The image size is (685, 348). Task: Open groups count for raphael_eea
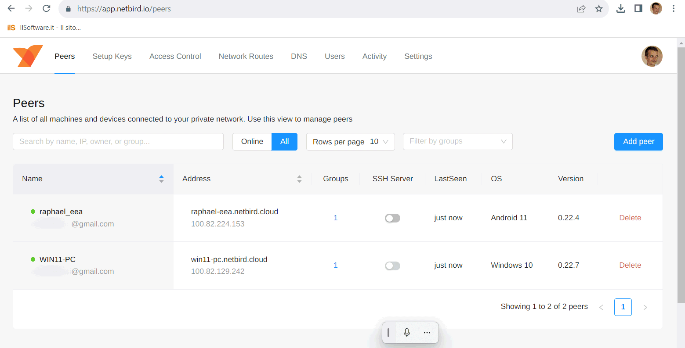(x=336, y=218)
